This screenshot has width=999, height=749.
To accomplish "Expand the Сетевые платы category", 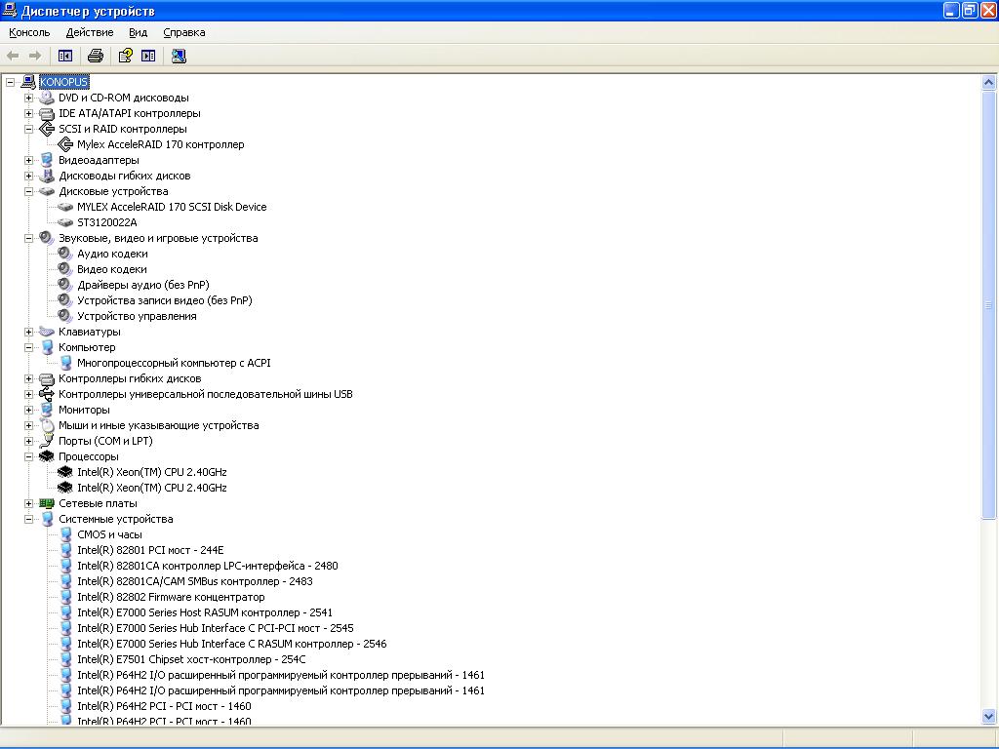I will [x=29, y=503].
